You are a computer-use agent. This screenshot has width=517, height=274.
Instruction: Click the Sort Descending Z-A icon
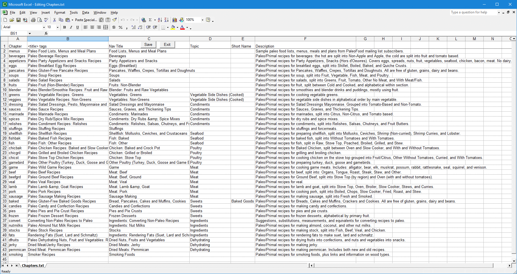coord(167,20)
